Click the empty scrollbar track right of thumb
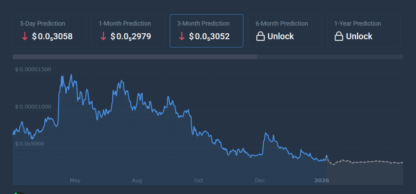This screenshot has width=416, height=194. coord(330,57)
